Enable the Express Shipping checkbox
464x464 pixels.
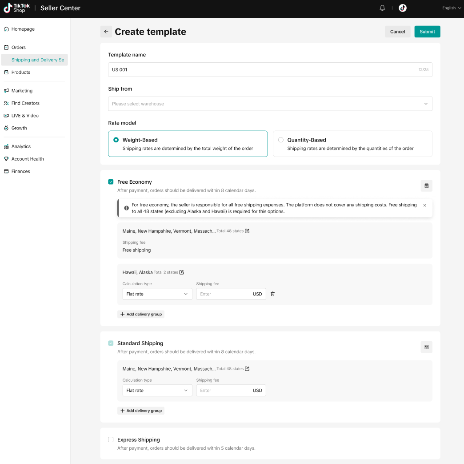point(111,440)
